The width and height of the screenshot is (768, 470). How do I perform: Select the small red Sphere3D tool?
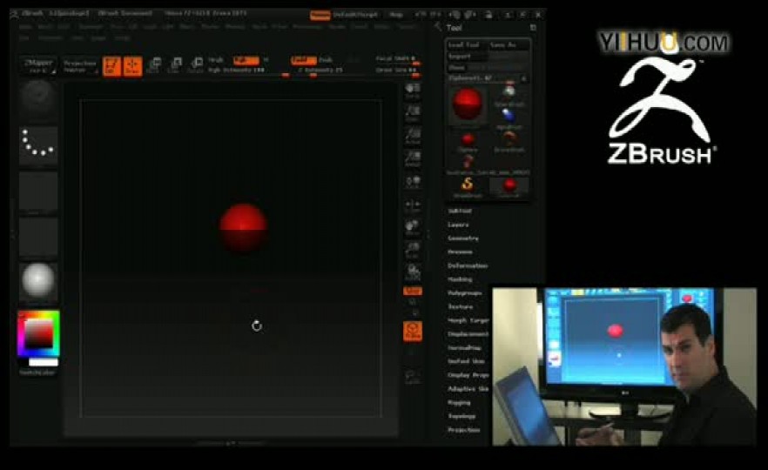[468, 141]
